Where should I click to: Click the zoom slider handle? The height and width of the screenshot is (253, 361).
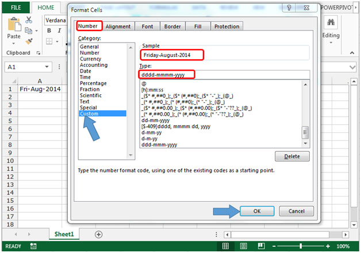(301, 246)
